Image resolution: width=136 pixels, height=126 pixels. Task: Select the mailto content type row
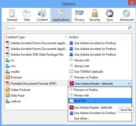coord(37,72)
